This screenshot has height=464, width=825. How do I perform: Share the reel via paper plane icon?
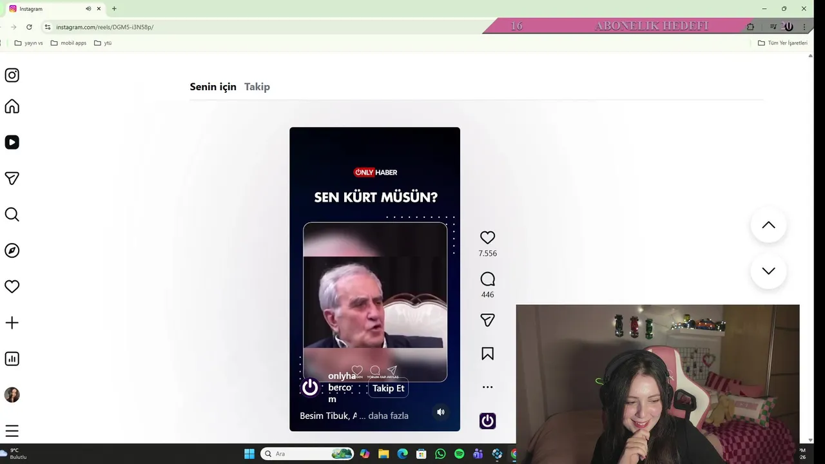[x=487, y=320]
